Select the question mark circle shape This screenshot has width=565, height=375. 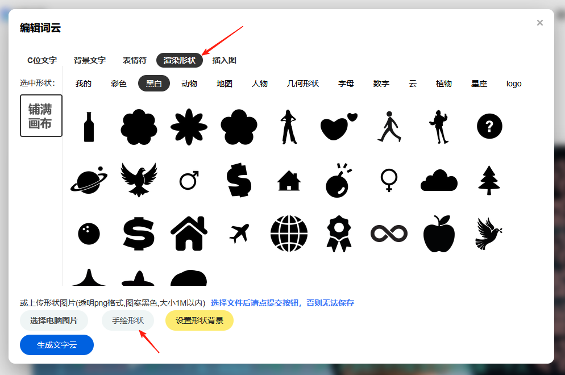[489, 127]
